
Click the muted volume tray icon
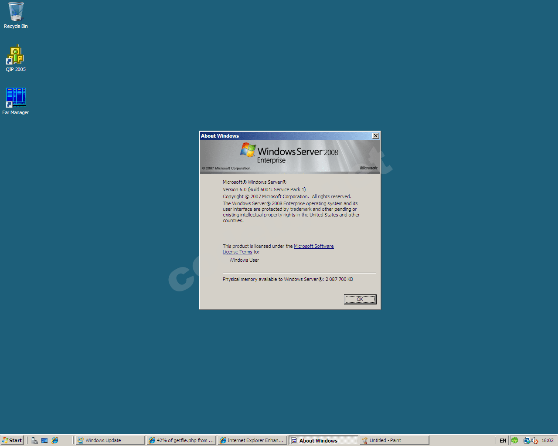535,440
